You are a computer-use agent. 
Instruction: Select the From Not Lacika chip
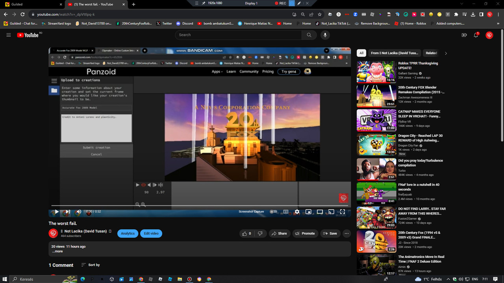[x=394, y=53]
